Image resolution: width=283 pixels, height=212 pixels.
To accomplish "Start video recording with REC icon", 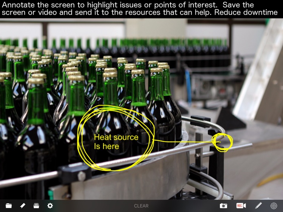I will click(241, 206).
